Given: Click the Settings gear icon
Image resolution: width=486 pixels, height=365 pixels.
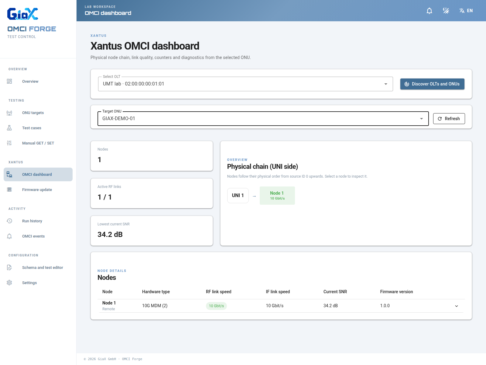Looking at the screenshot, I should pos(9,283).
